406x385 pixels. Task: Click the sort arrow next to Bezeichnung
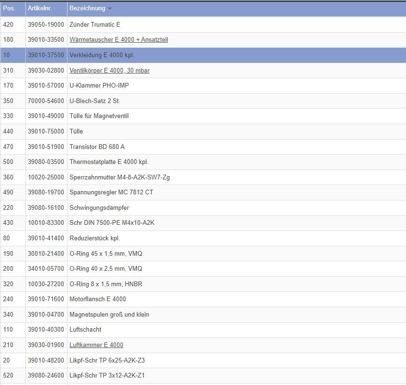click(110, 8)
